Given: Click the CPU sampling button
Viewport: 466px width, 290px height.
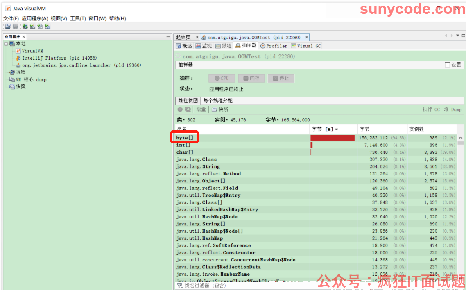Looking at the screenshot, I should 222,79.
